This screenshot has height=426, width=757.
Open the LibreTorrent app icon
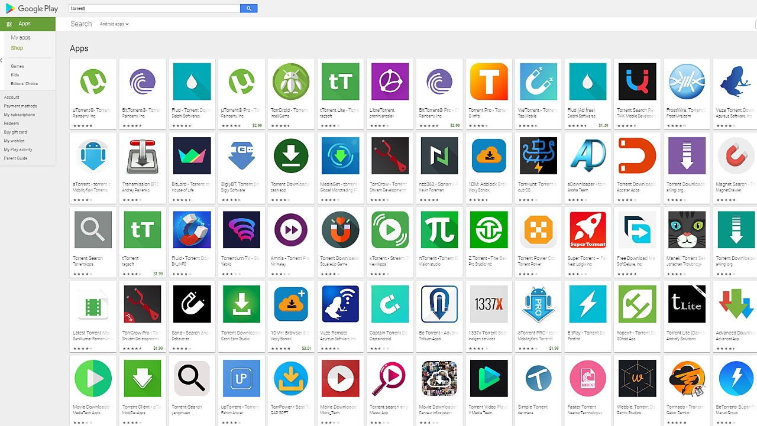(390, 82)
